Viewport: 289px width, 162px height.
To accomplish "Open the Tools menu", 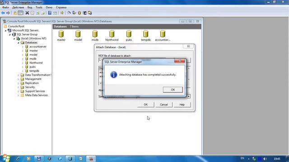I will point(39,7).
